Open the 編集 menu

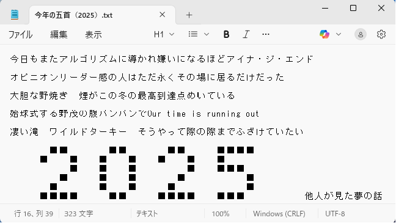click(59, 35)
